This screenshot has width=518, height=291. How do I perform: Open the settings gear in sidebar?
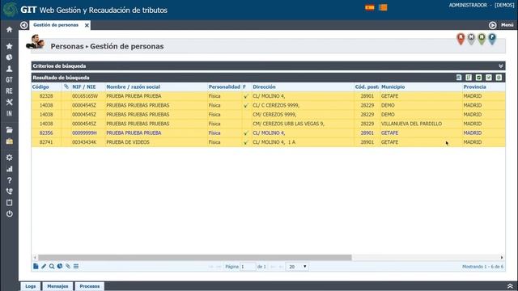9,158
